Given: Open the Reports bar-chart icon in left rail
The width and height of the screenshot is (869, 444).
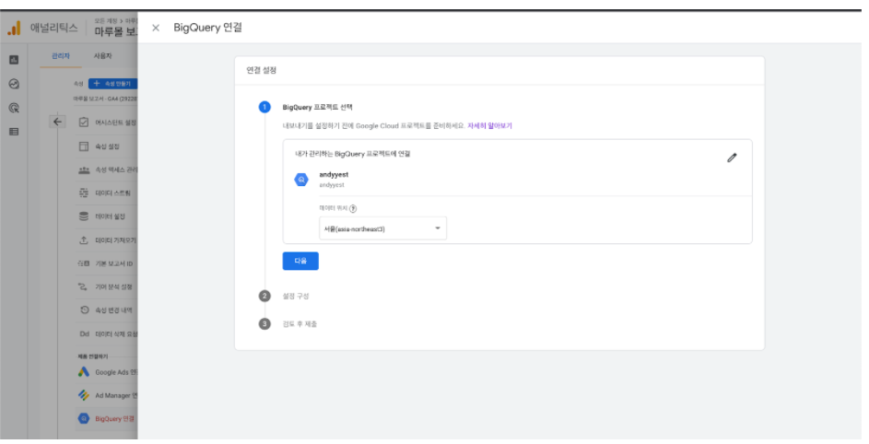Looking at the screenshot, I should 14,60.
